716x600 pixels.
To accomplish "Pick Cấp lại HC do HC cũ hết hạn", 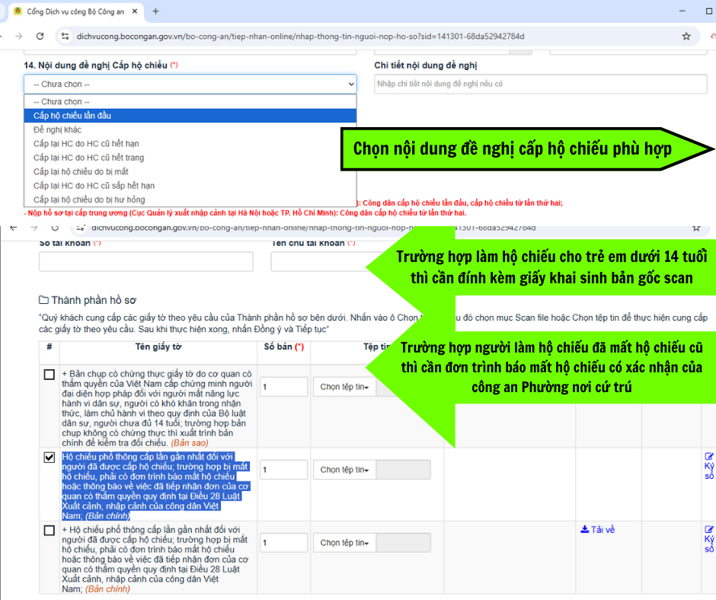I will tap(190, 144).
